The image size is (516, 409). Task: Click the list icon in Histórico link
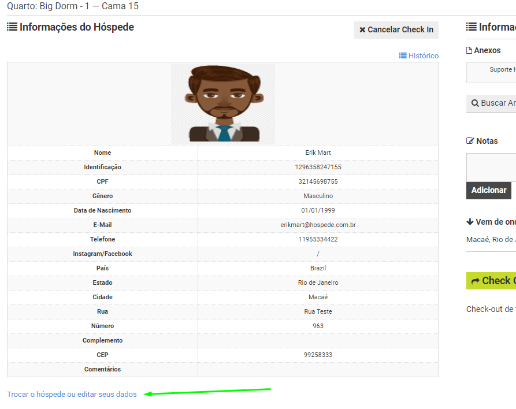coord(403,55)
